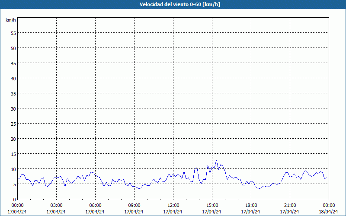Screen dimensions: 346x216
Task: Click the date '17/04/24' under 12:00
Action: coord(173,212)
